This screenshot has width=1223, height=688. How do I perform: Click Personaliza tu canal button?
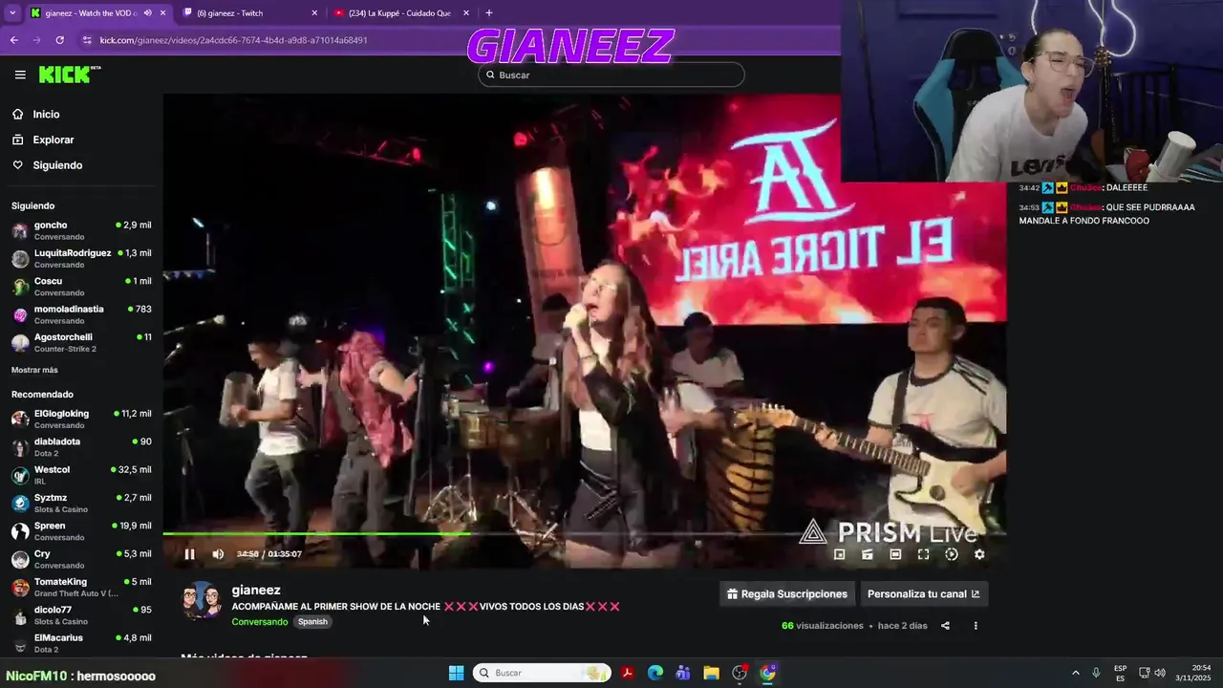[924, 593]
